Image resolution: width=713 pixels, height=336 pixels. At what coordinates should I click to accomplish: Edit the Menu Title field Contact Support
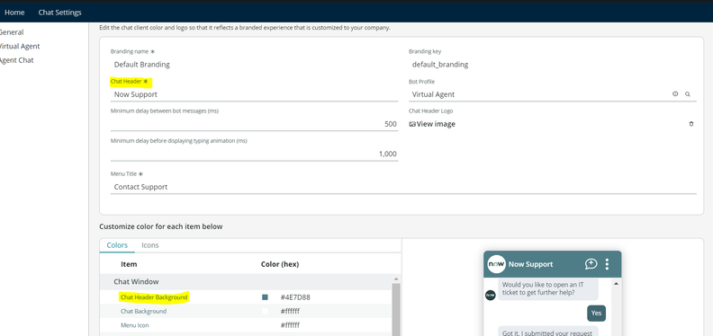coord(403,187)
